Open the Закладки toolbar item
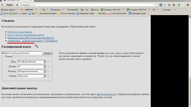The image size is (191, 107). point(166,10)
